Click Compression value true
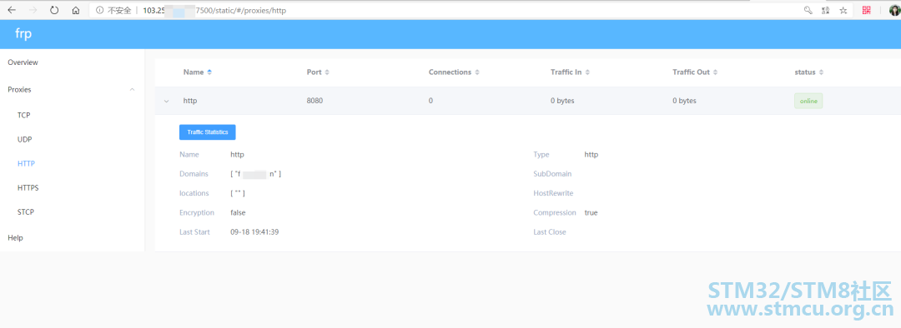The image size is (901, 328). [x=591, y=213]
